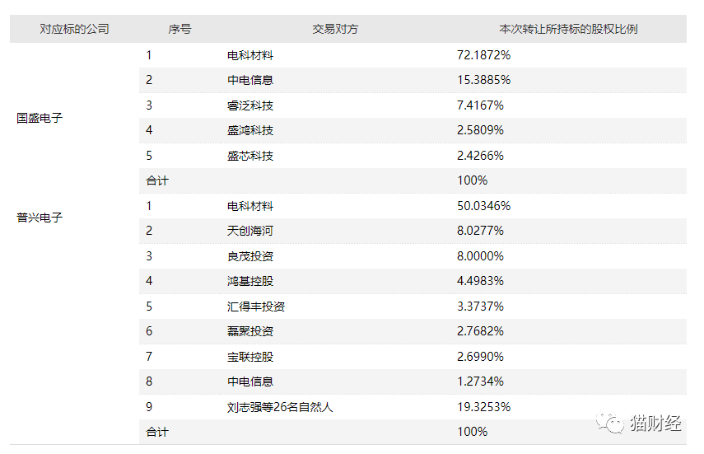Select the 盛鸿科技 row entry
Screen dimensions: 704x454
click(x=250, y=130)
